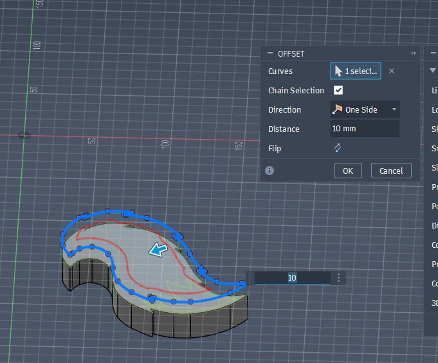The image size is (438, 363).
Task: Collapse the Offset dialog with minus icon
Action: pyautogui.click(x=270, y=53)
